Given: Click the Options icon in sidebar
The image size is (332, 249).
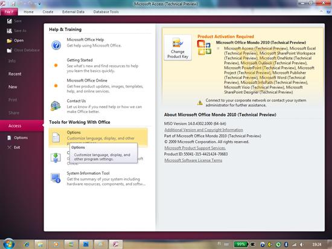Looking at the screenshot, I should click(9, 138).
